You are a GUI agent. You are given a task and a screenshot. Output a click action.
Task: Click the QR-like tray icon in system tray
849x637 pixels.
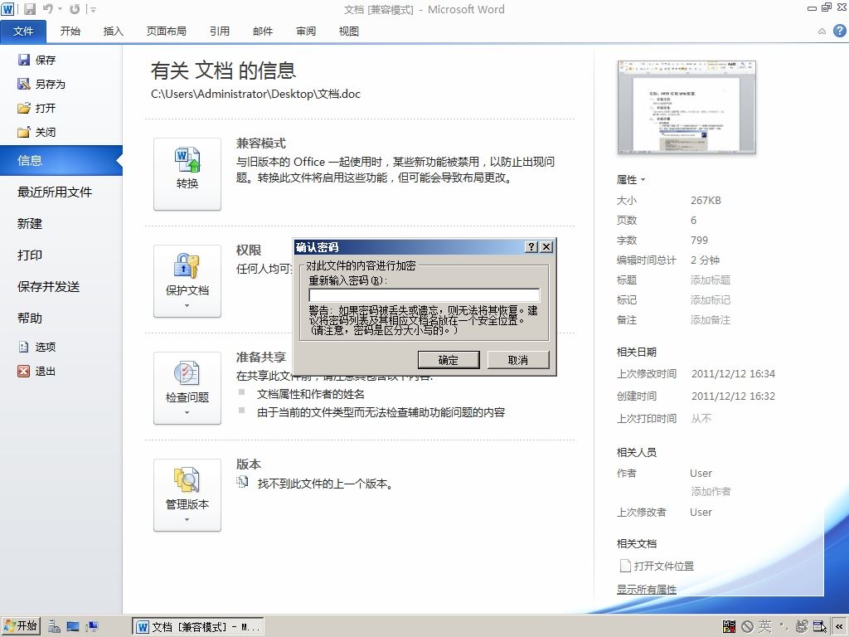point(729,627)
